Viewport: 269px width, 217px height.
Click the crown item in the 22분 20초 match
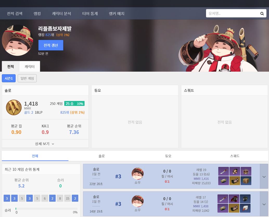246,171
